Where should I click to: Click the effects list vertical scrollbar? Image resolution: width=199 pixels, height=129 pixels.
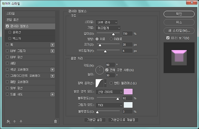(57, 64)
